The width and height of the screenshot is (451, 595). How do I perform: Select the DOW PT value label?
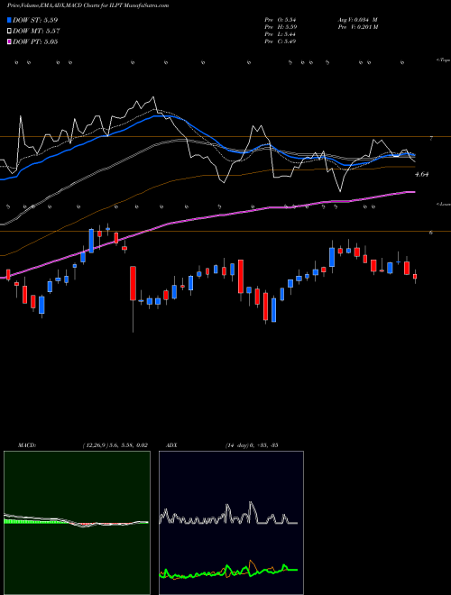35,42
